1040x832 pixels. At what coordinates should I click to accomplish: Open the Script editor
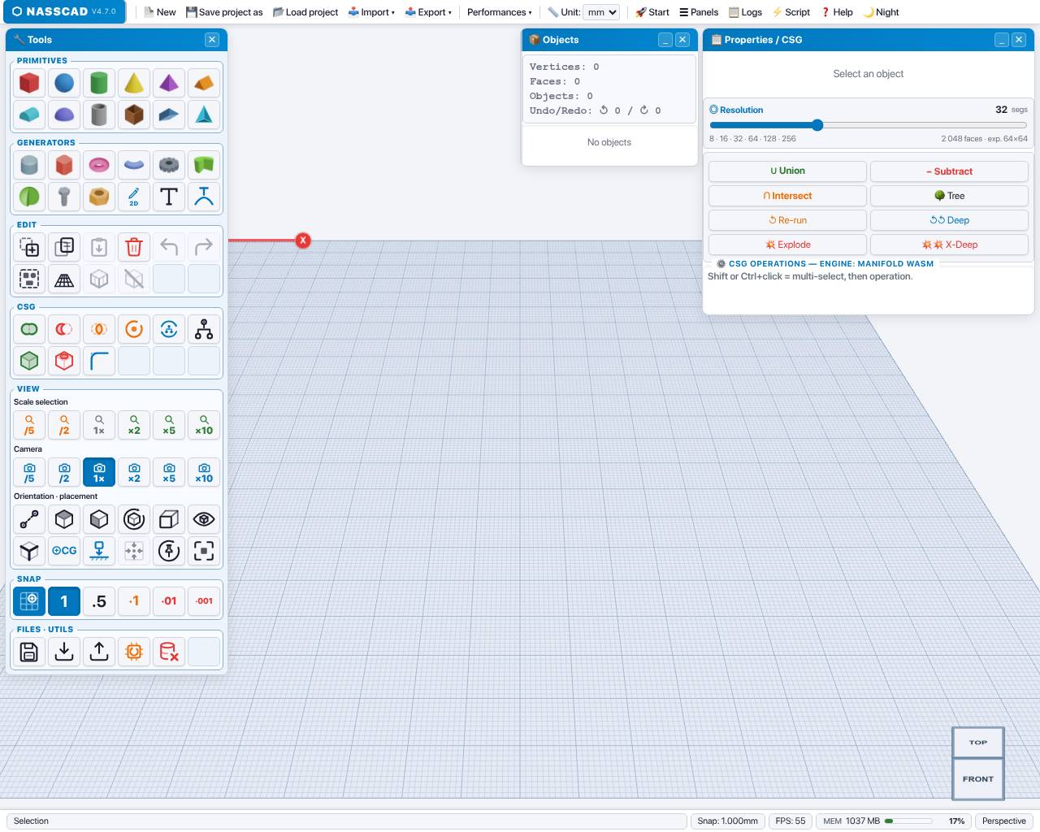click(x=791, y=12)
